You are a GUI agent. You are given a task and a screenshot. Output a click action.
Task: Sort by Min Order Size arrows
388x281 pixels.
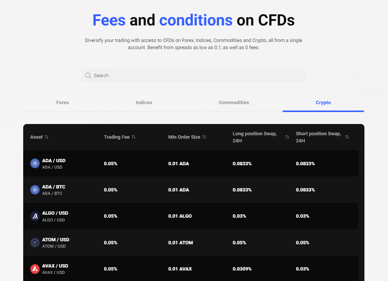[x=204, y=137]
